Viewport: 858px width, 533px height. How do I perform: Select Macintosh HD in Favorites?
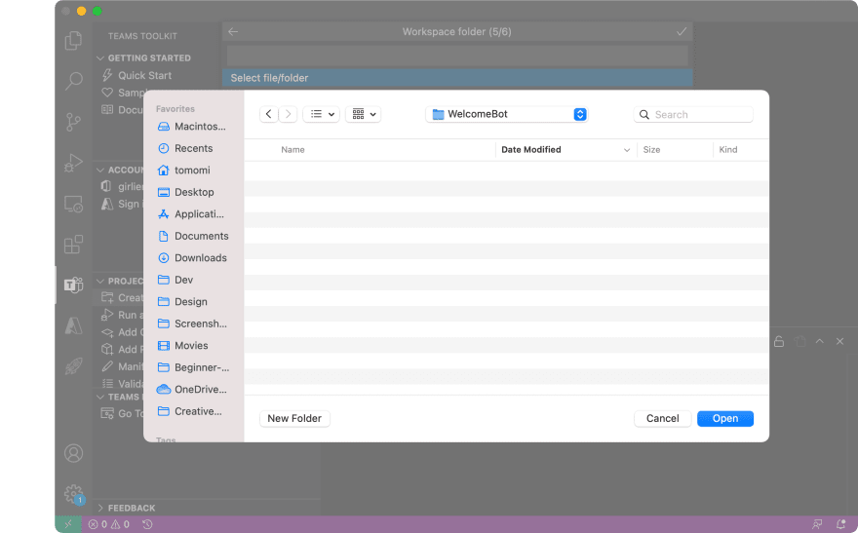193,127
